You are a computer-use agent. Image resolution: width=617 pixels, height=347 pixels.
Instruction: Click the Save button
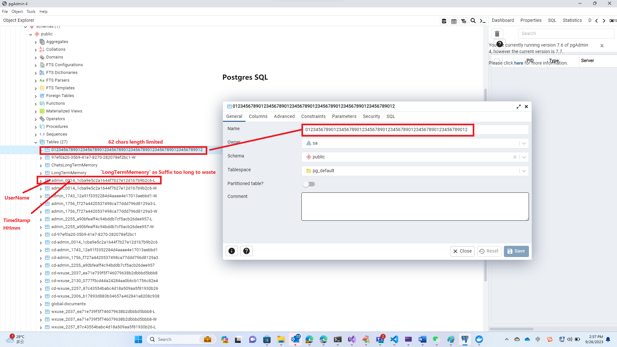[516, 251]
